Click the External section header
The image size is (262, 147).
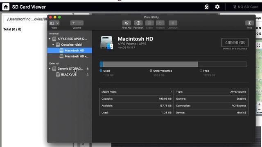54,63
